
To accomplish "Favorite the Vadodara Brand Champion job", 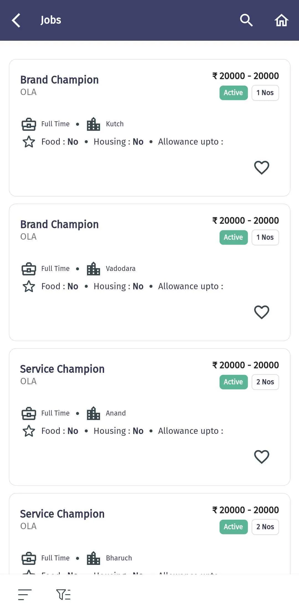I will point(262,312).
